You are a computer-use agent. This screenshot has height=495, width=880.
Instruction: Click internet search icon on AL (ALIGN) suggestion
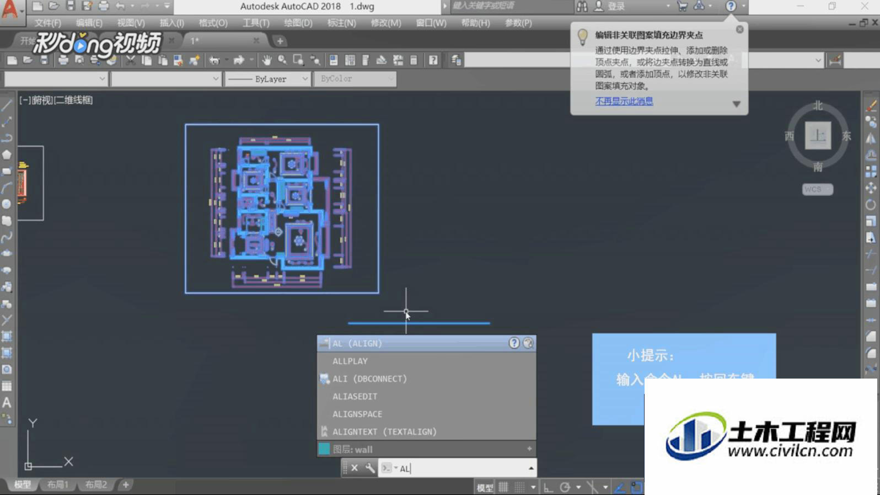pyautogui.click(x=528, y=343)
